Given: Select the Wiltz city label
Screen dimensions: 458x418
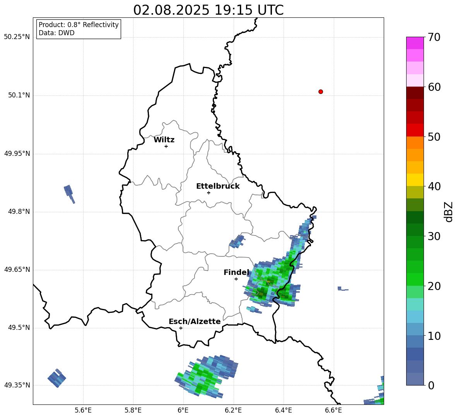Looking at the screenshot, I should coord(164,140).
